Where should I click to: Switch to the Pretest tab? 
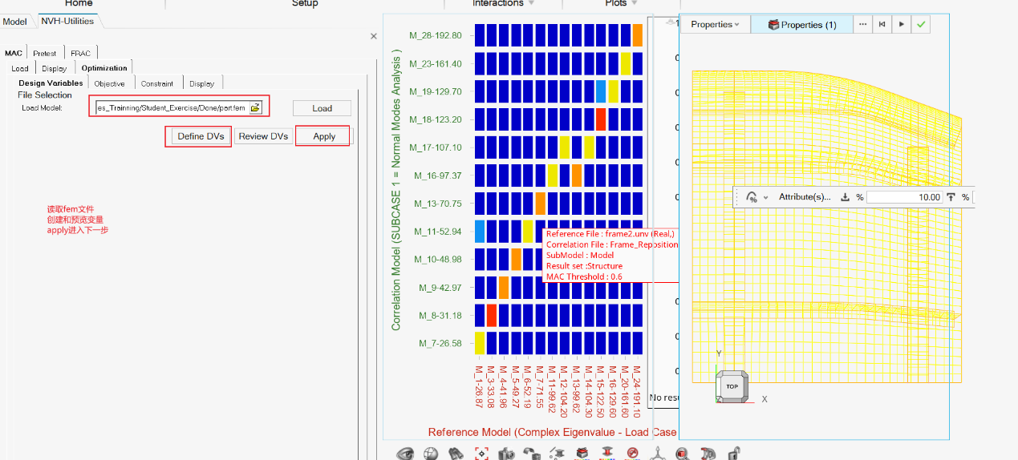coord(45,54)
